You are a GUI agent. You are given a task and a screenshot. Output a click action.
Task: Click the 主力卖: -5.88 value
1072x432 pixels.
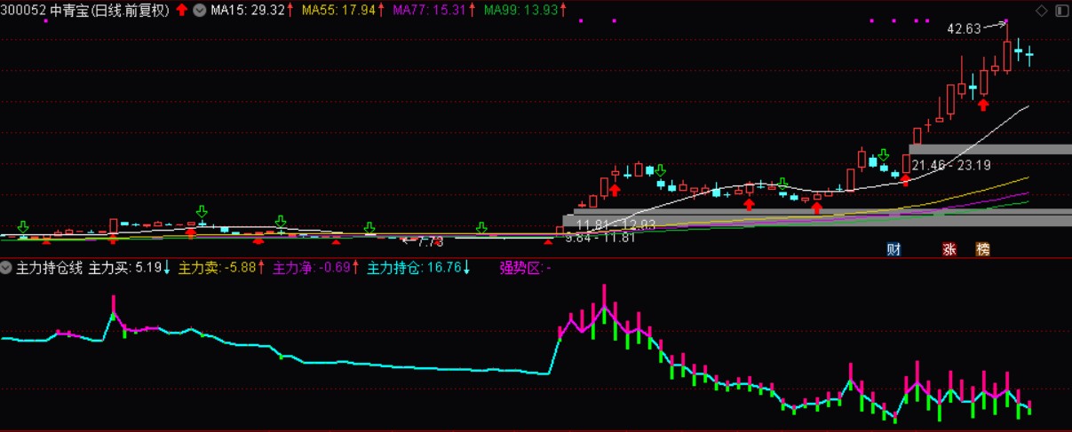pyautogui.click(x=218, y=267)
